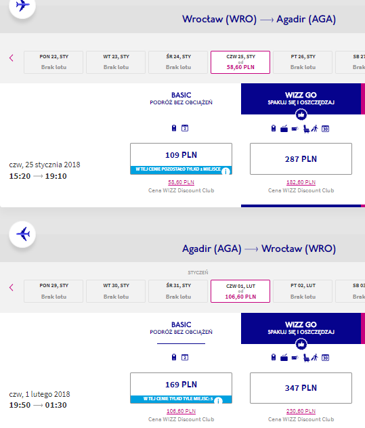Choose return WIZZ GO fare 347 PLN
This screenshot has width=365, height=428.
(x=301, y=388)
